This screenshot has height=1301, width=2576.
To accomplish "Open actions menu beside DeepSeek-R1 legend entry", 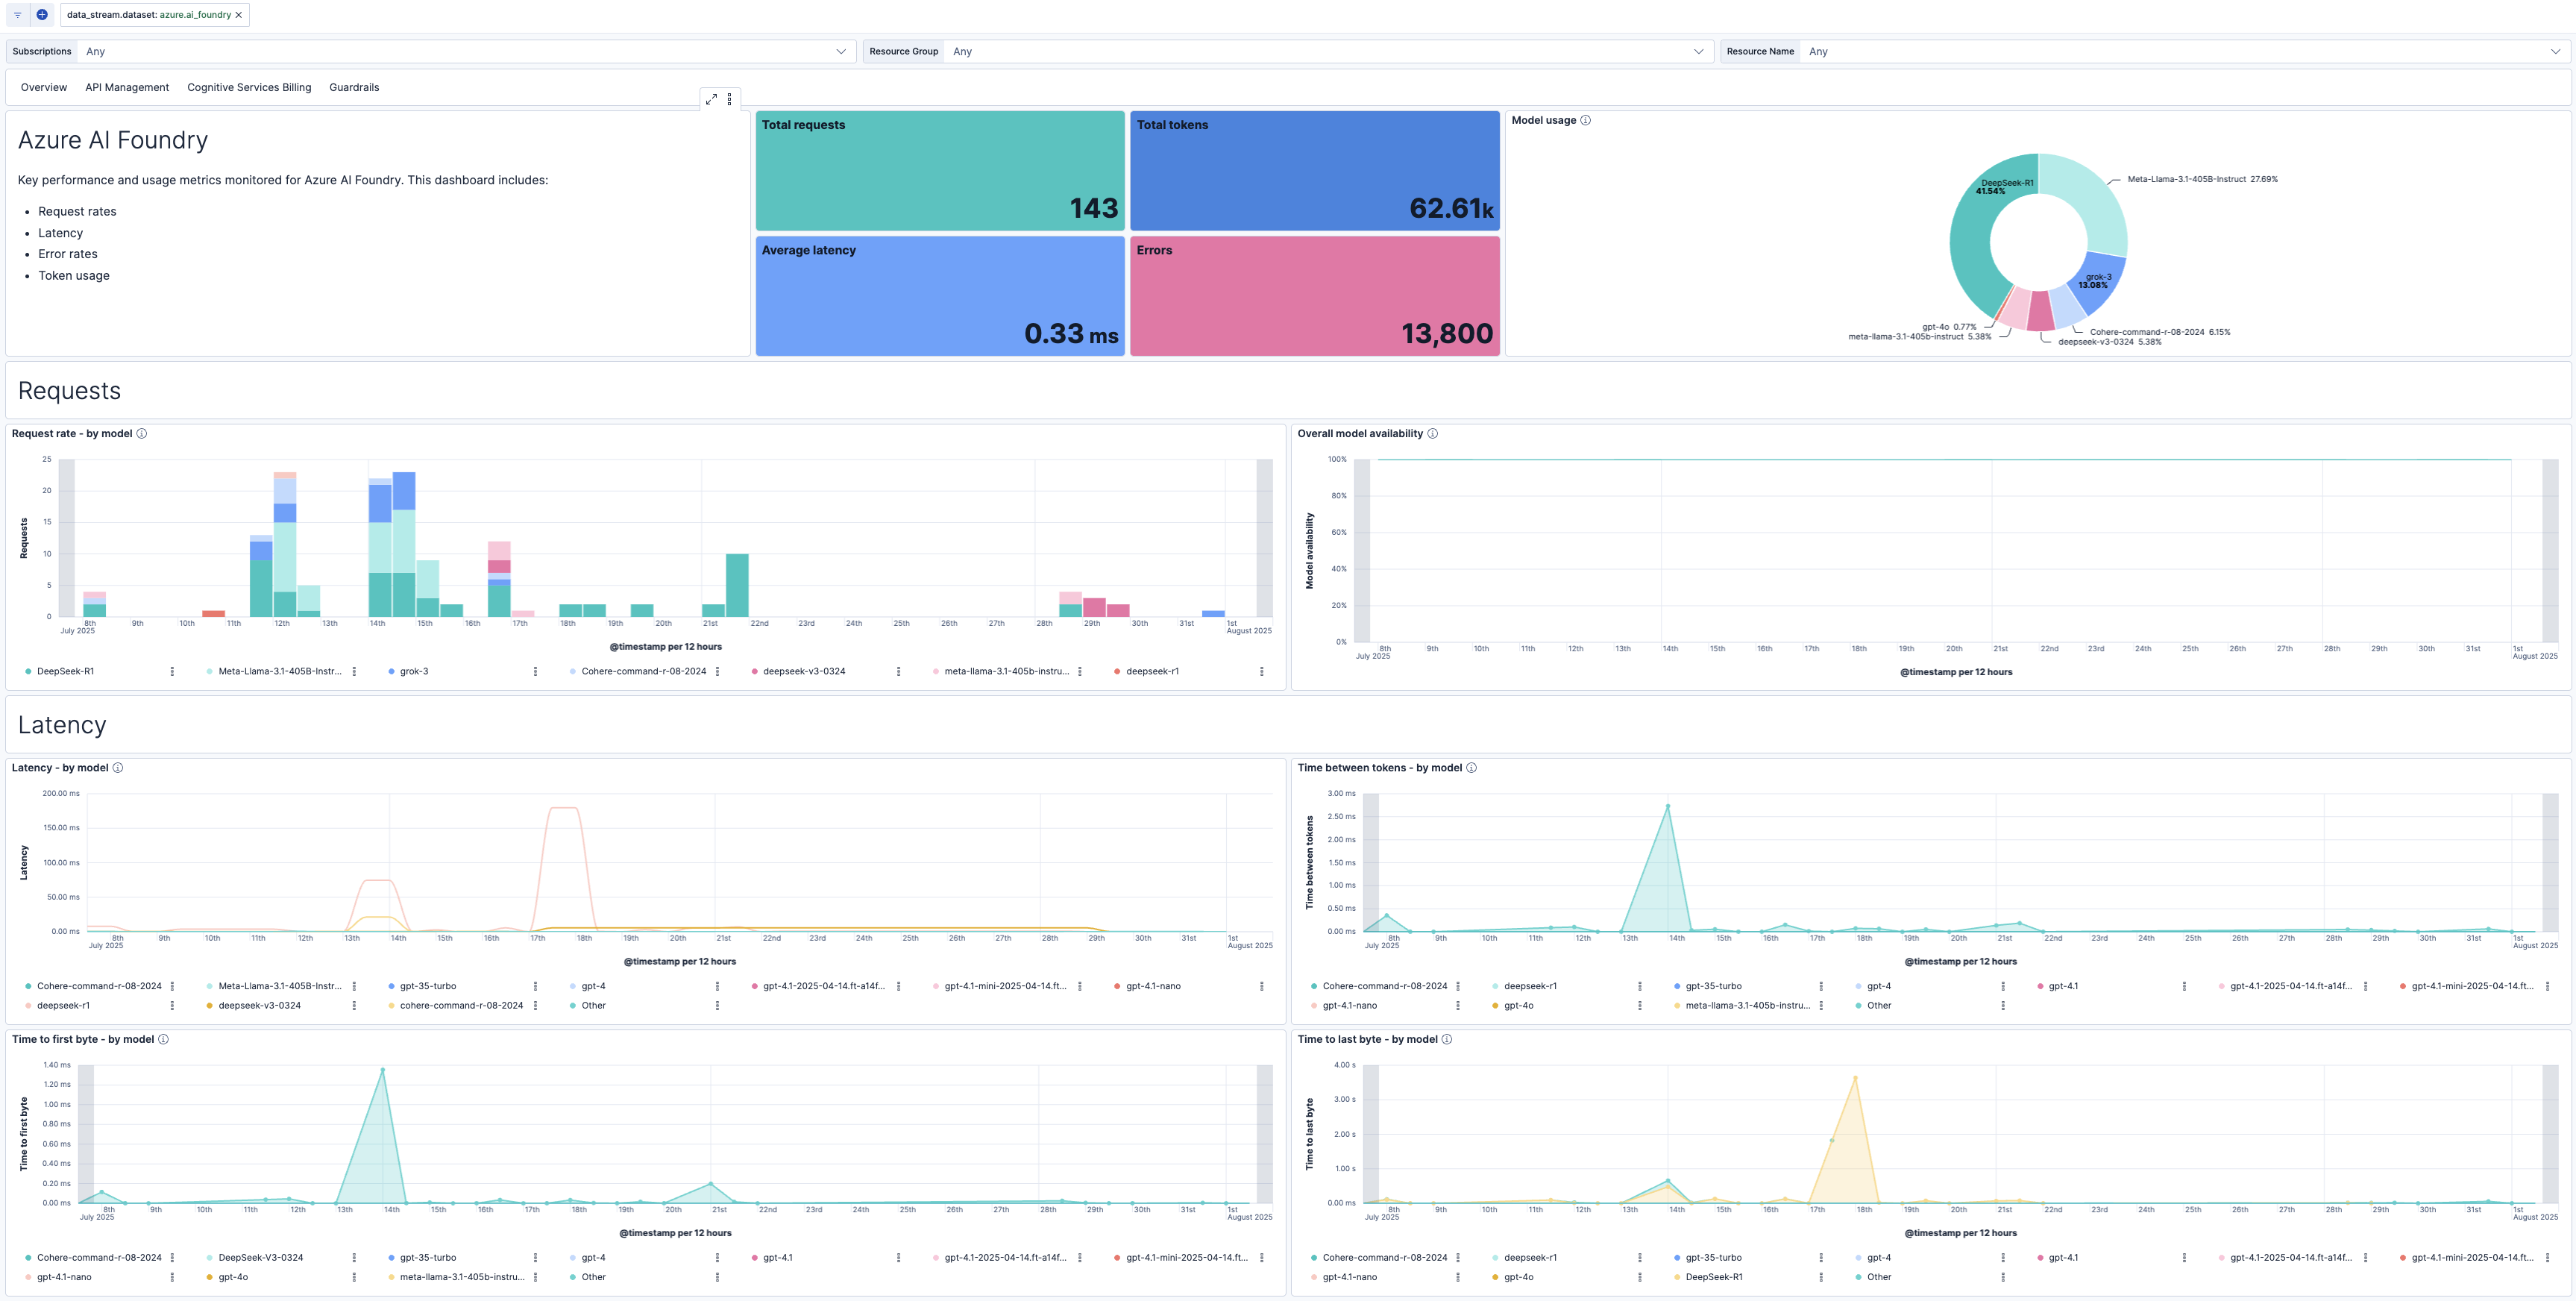I will [x=171, y=671].
